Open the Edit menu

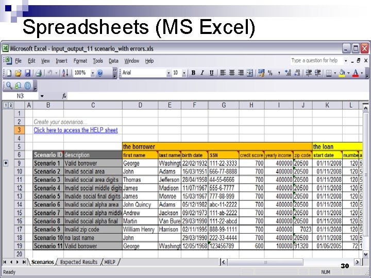pyautogui.click(x=31, y=61)
